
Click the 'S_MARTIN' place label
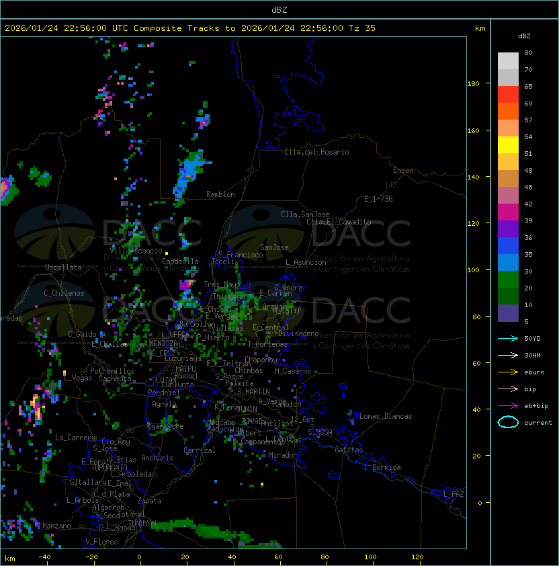[x=253, y=392]
